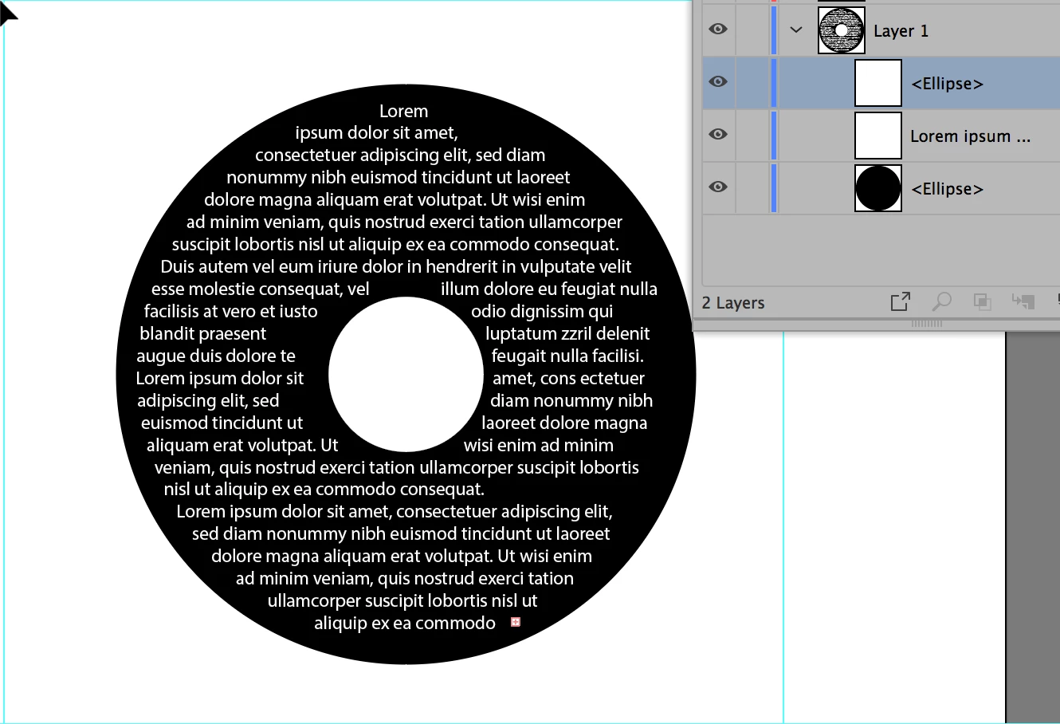The width and height of the screenshot is (1060, 724).
Task: Click the text 'ipsum dolor sit amet,' near top
Action: [x=376, y=132]
